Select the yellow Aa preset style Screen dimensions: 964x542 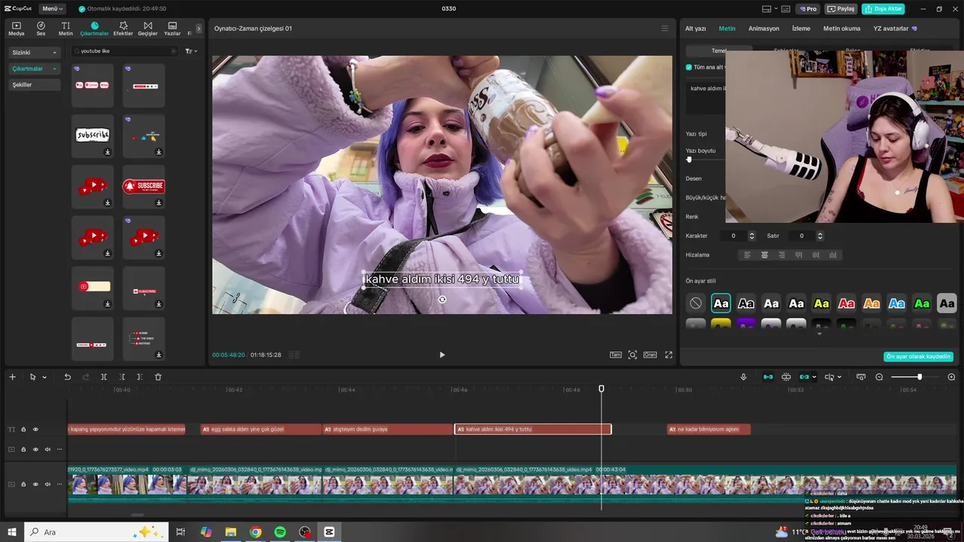pyautogui.click(x=822, y=303)
